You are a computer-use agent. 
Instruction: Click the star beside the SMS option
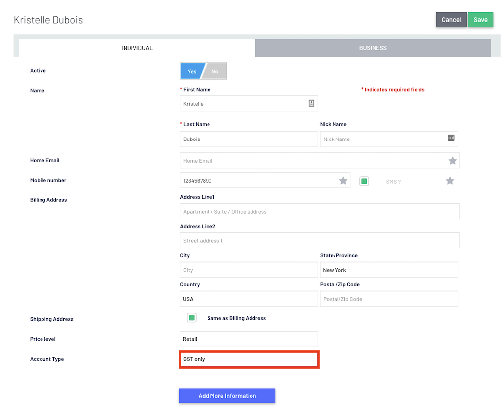(450, 181)
